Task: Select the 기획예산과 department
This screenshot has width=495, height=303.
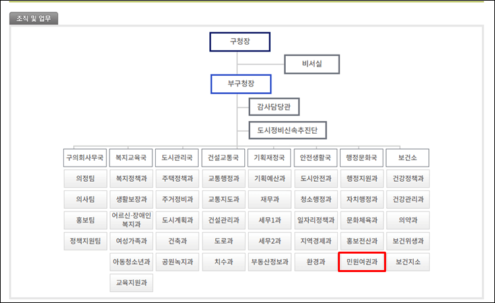Action: (x=269, y=179)
